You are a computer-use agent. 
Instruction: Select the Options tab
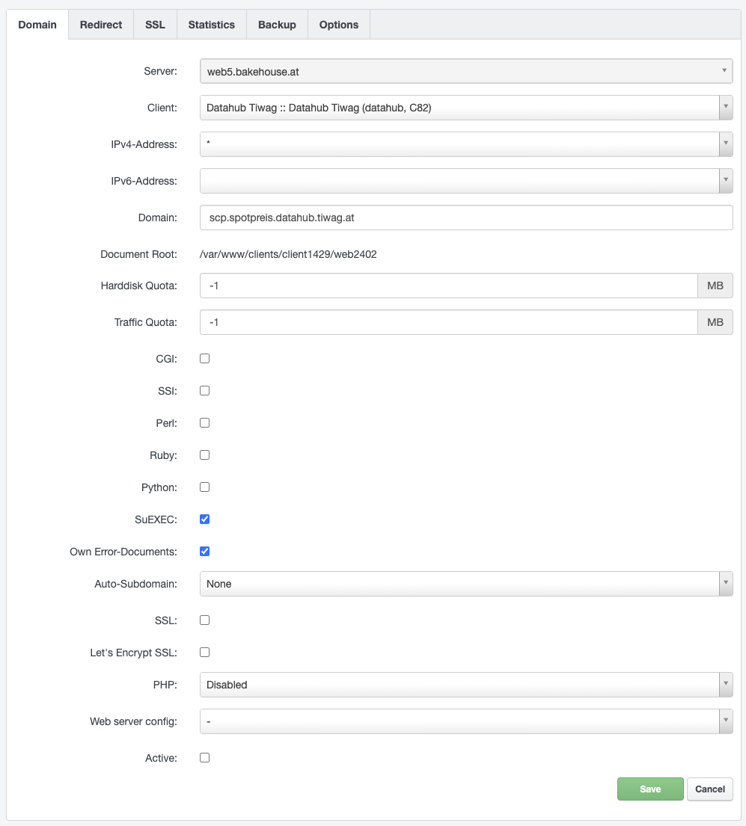pyautogui.click(x=339, y=25)
